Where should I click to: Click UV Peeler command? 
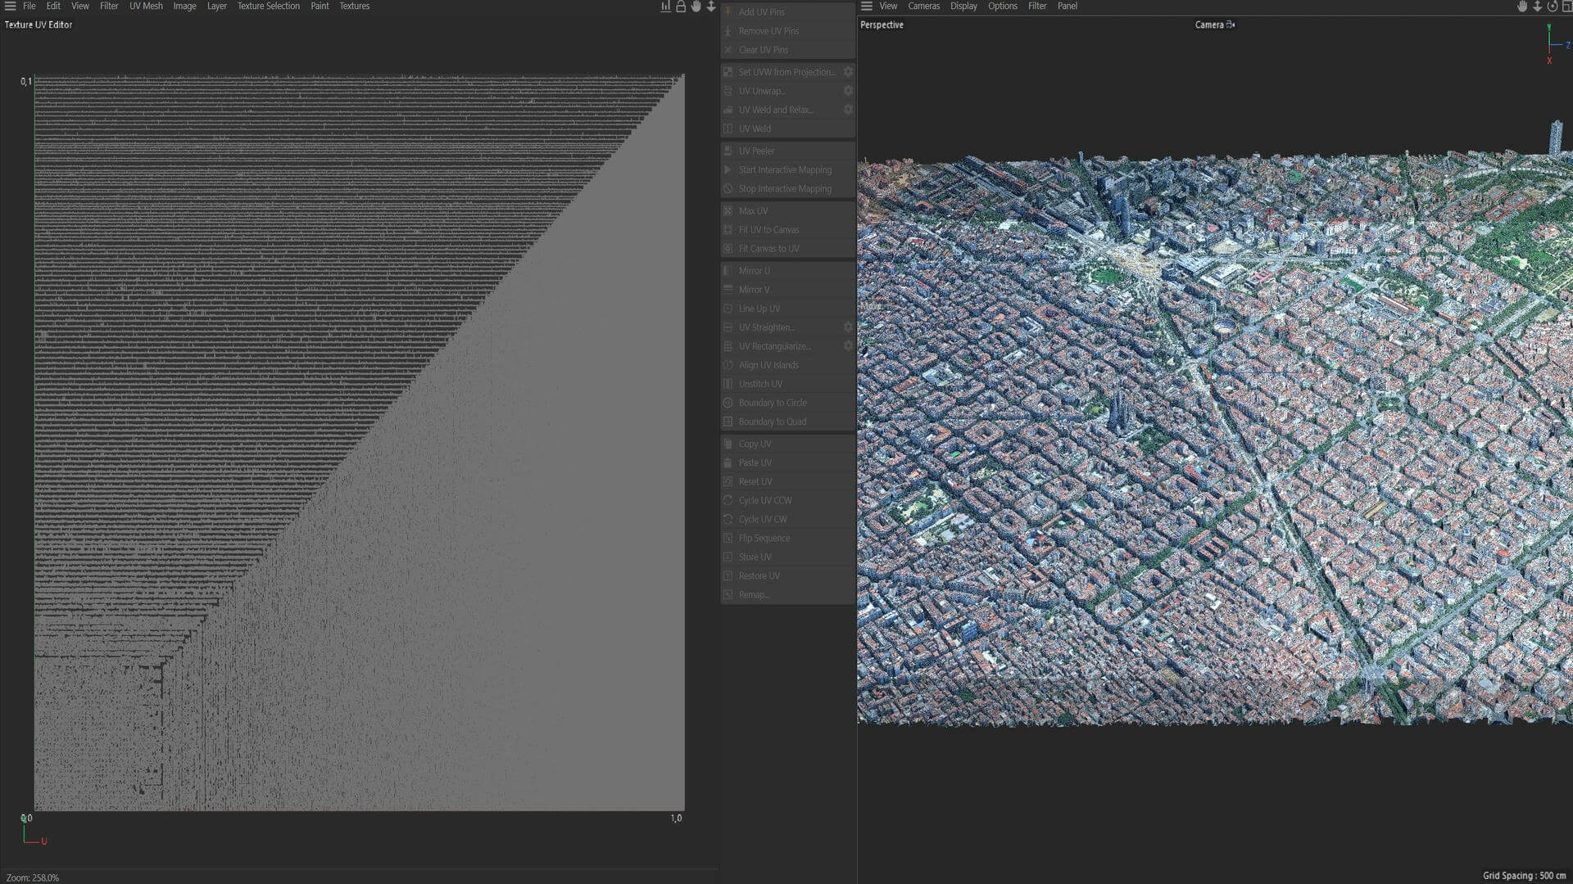pos(788,151)
